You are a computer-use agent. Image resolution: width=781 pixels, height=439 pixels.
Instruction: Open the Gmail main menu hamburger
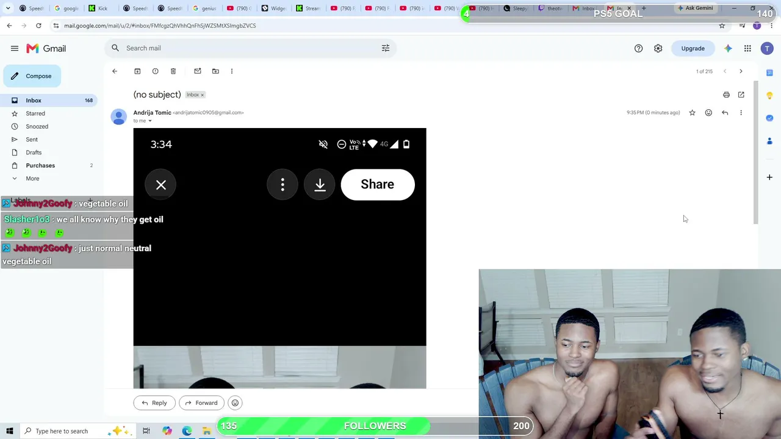(x=14, y=48)
